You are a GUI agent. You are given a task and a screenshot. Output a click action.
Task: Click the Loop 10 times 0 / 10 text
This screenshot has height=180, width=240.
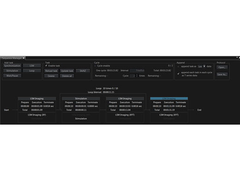(x=107, y=88)
